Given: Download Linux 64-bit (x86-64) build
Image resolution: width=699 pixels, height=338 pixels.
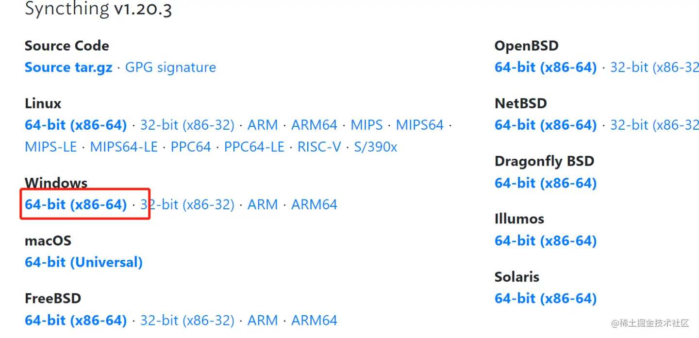Looking at the screenshot, I should coord(76,125).
